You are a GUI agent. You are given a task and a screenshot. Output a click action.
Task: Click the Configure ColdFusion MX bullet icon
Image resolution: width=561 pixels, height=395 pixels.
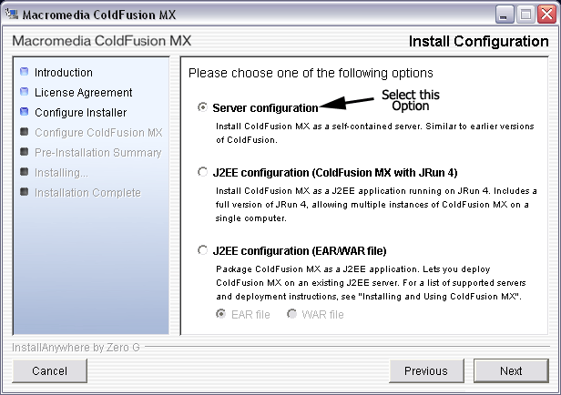point(25,132)
